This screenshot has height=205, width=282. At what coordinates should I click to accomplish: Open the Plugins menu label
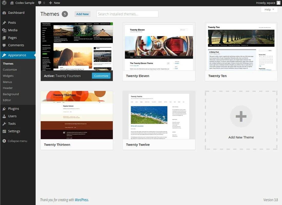(x=14, y=109)
